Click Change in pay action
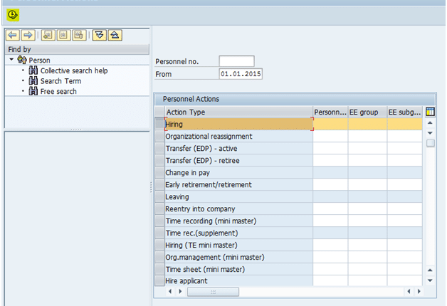The image size is (447, 306). [x=239, y=172]
